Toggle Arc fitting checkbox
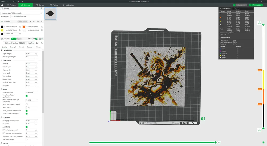The width and height of the screenshot is (267, 146). [x=26, y=127]
